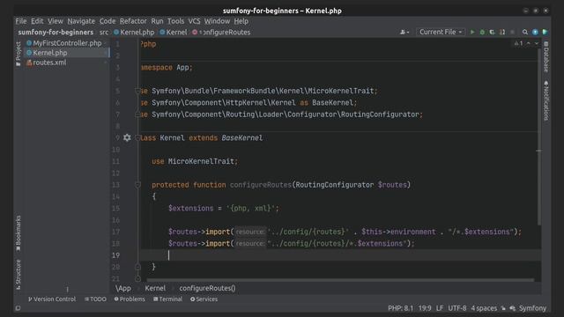Change LF line separator in status bar

coord(440,308)
